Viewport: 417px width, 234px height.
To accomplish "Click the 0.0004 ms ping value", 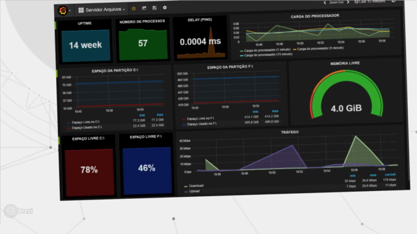I will click(x=200, y=42).
